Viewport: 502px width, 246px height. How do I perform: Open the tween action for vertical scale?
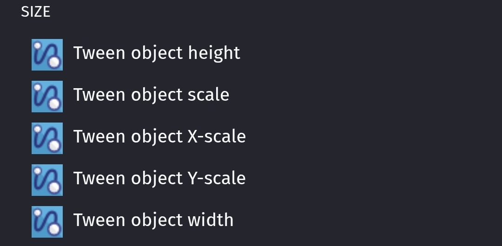click(159, 179)
